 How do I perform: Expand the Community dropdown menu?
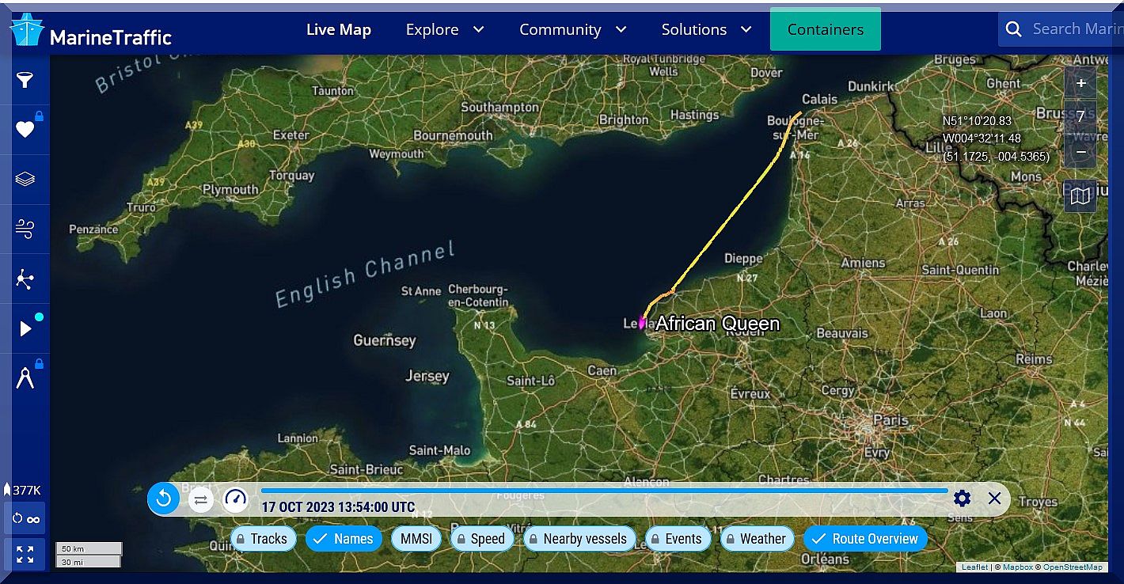click(x=572, y=30)
